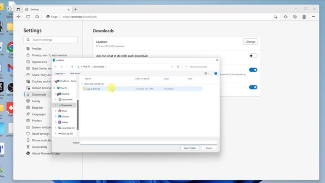Click the Search Downloads field
This screenshot has width=325, height=183.
coord(200,67)
